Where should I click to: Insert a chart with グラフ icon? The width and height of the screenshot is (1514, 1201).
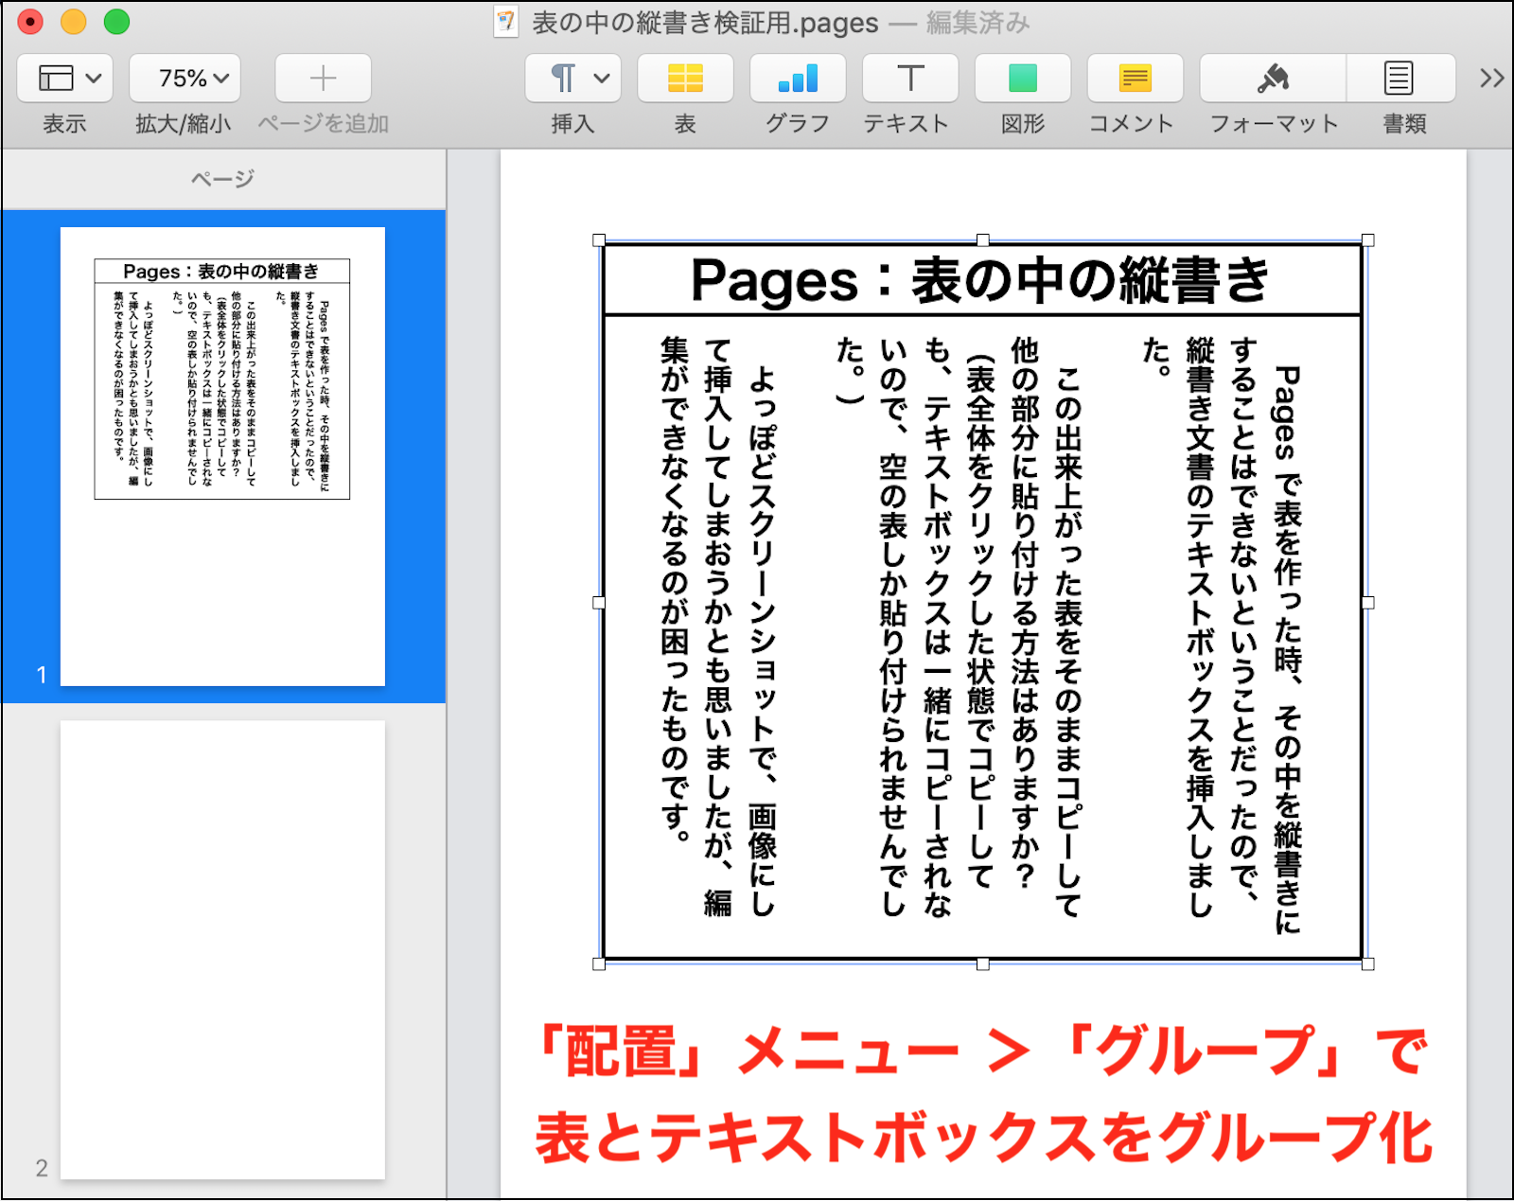coord(798,78)
